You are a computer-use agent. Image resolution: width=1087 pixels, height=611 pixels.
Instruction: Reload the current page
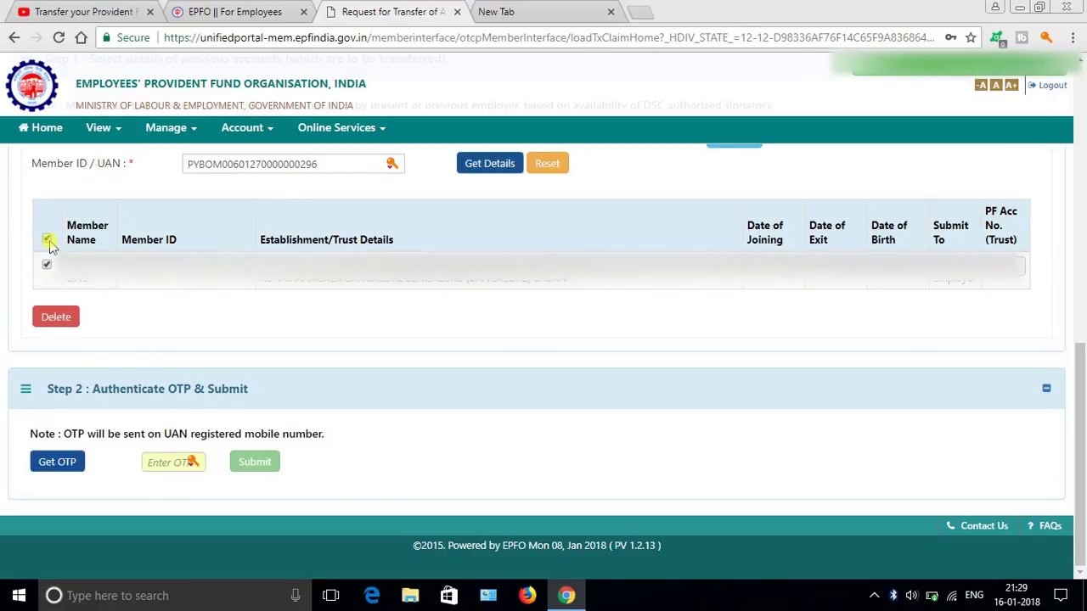click(59, 37)
